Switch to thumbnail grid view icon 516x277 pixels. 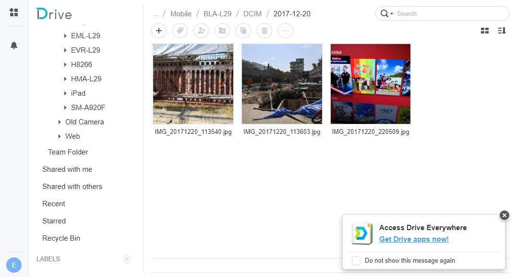tap(485, 31)
